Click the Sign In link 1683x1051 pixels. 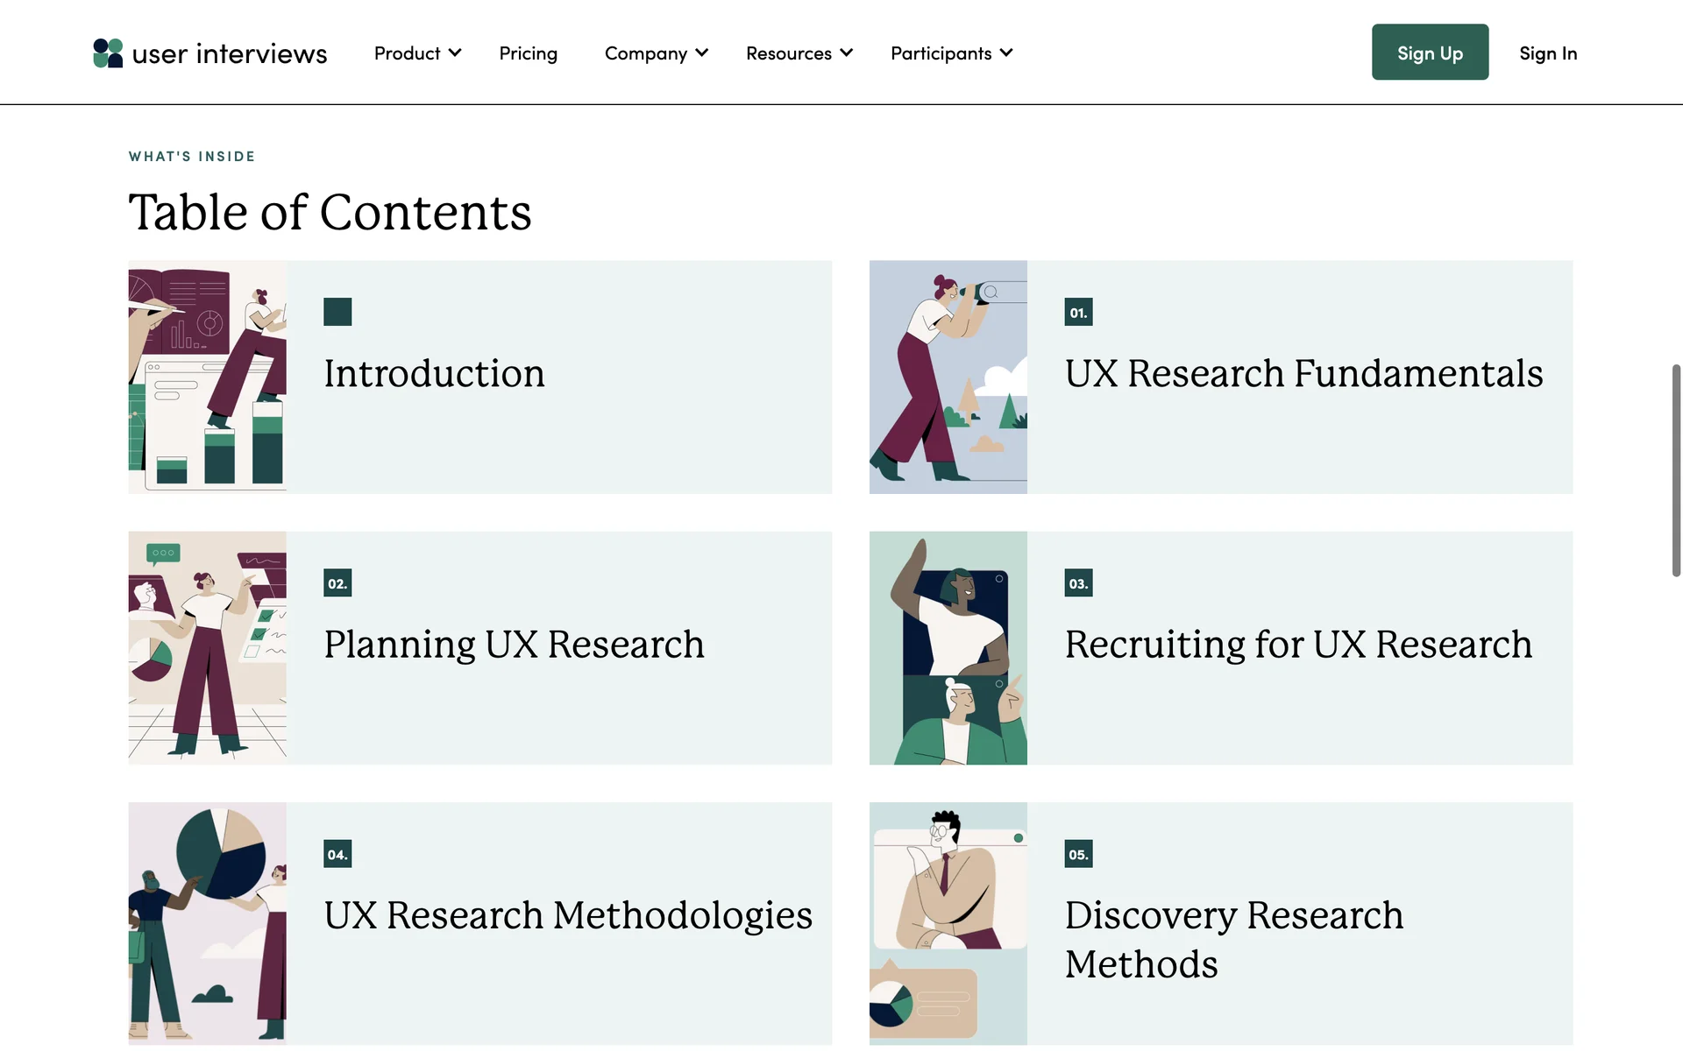point(1548,53)
